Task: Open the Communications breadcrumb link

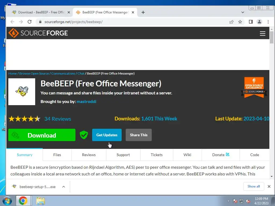Action: click(x=63, y=73)
